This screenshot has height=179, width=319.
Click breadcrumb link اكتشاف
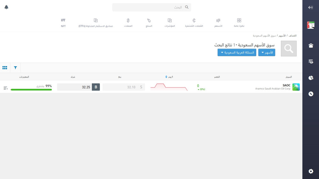tap(293, 36)
